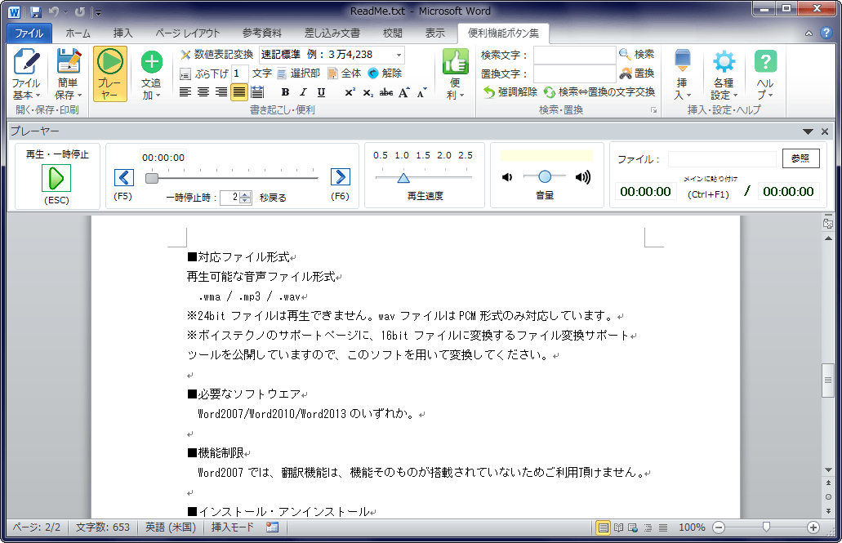Click 検索⇔置換の文字交換 button
This screenshot has height=543, width=842.
coord(599,91)
